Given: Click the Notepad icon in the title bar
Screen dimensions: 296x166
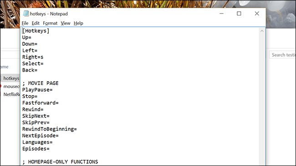Looking at the screenshot, I should tap(26, 14).
